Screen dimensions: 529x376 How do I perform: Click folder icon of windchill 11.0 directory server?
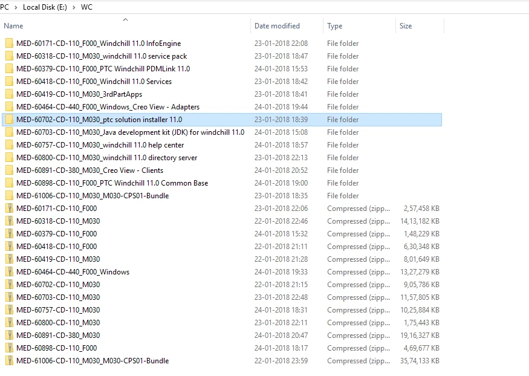click(x=9, y=158)
